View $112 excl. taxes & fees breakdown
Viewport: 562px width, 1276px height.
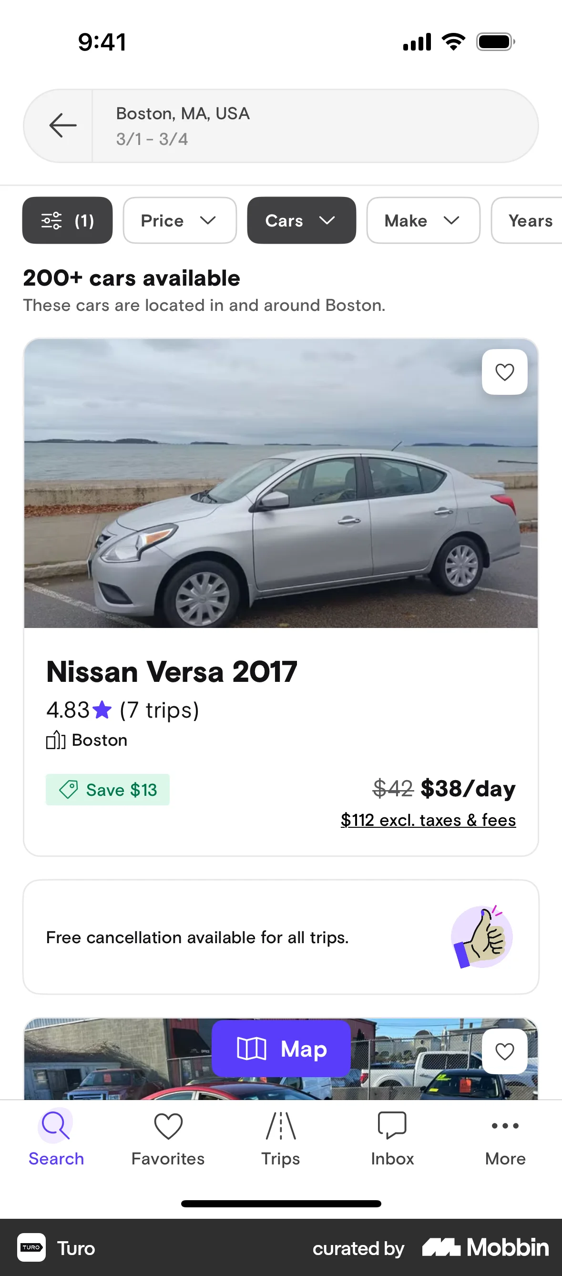coord(428,820)
